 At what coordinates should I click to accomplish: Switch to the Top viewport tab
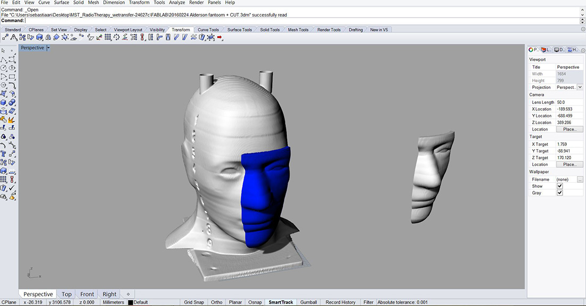coord(67,294)
